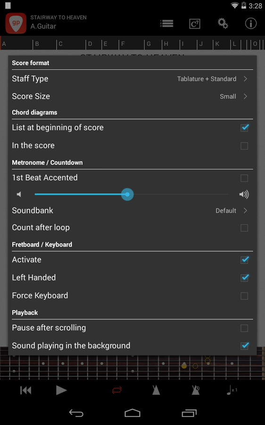Jump to section marker G
This screenshot has width=265, height=425.
coord(149,44)
